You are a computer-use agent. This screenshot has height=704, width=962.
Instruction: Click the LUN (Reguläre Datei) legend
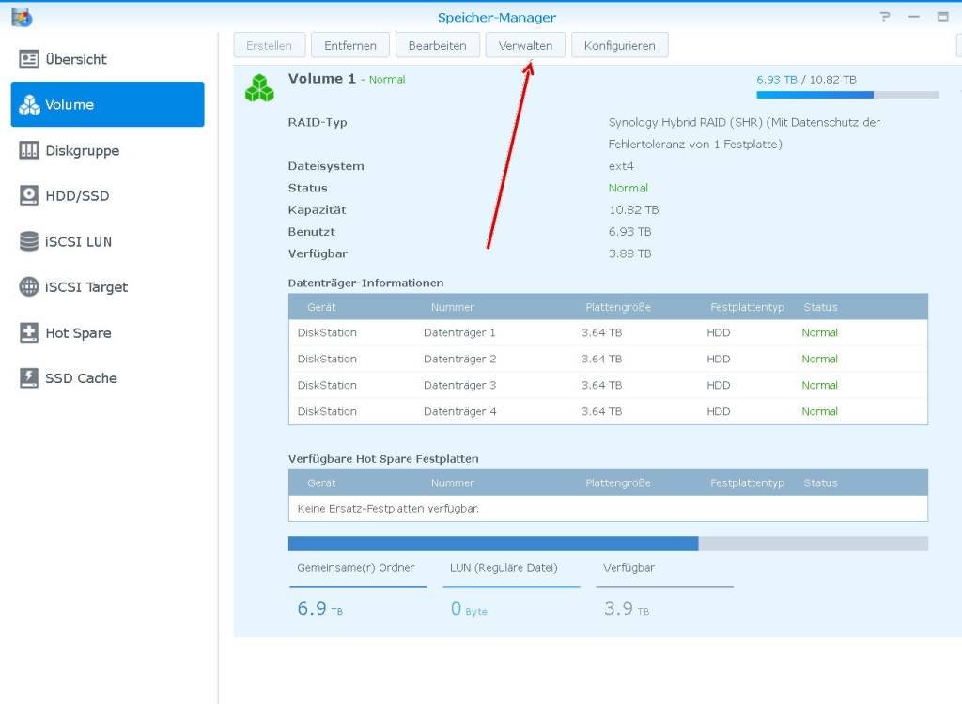tap(504, 567)
